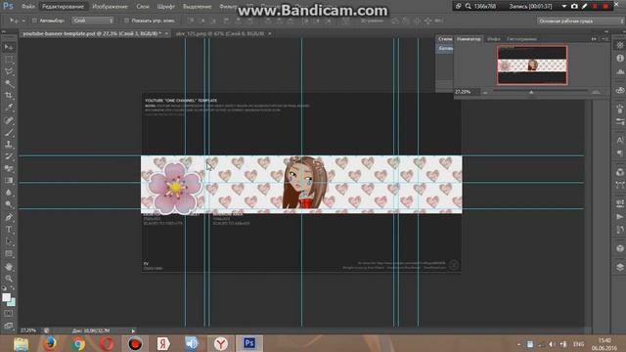Enable Show Transform Controls checkbox
The image size is (626, 352).
(x=126, y=21)
